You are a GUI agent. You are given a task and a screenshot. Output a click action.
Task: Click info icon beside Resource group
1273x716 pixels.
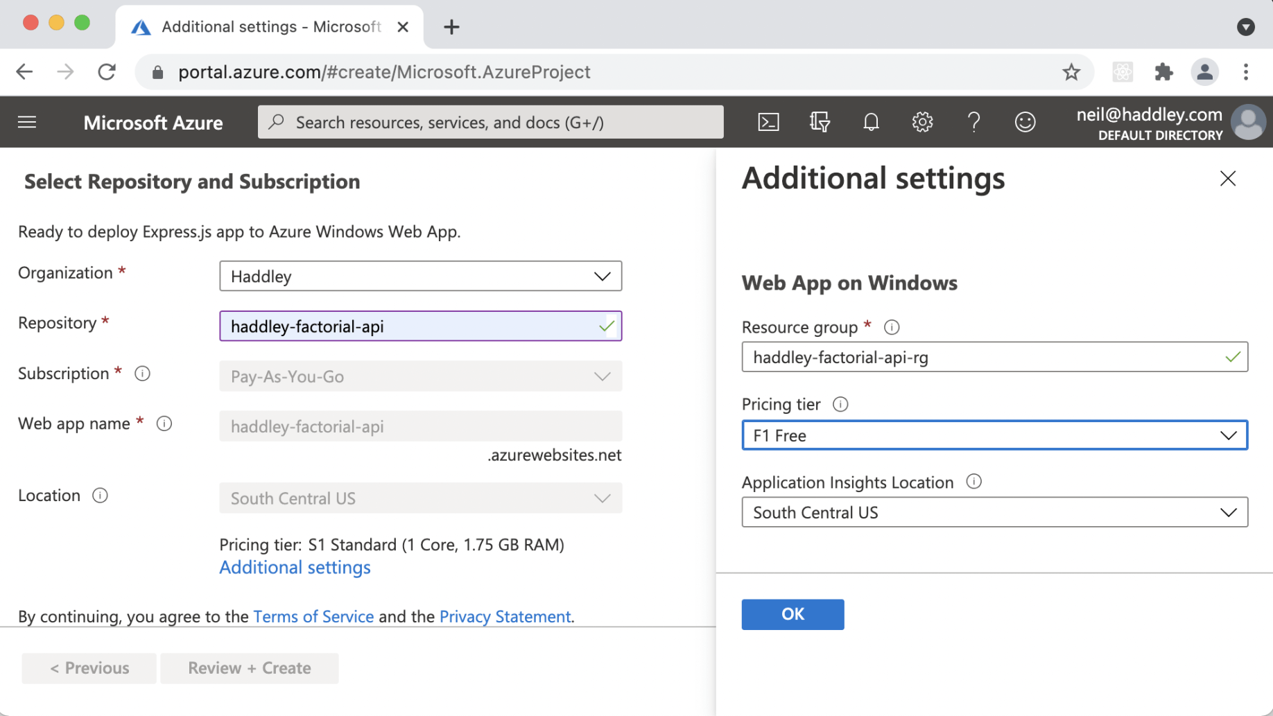coord(892,327)
